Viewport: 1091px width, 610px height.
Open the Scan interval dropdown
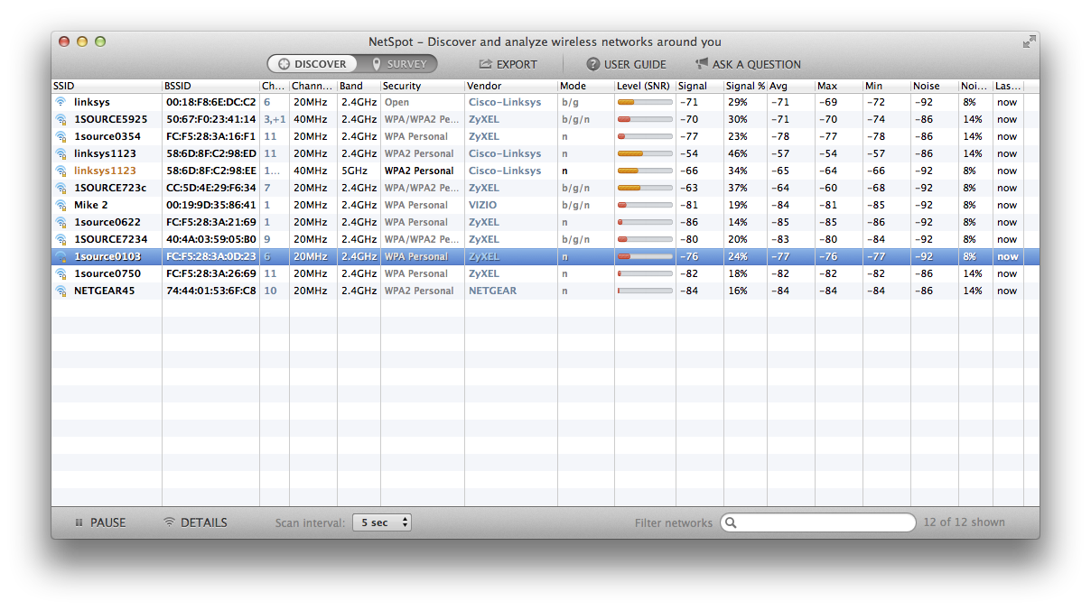tap(381, 522)
